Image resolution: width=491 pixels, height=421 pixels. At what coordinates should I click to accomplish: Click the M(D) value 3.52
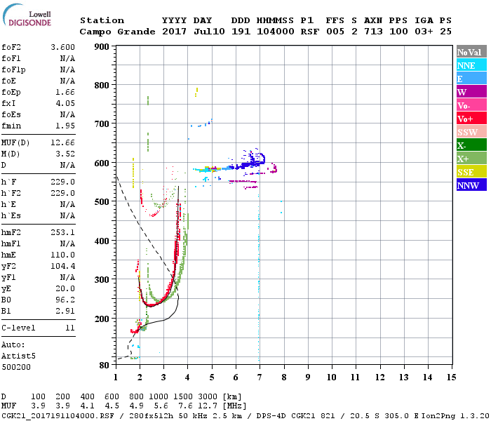tap(65, 154)
